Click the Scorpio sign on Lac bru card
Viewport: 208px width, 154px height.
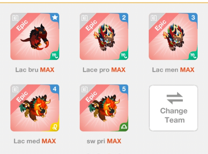pyautogui.click(x=55, y=56)
